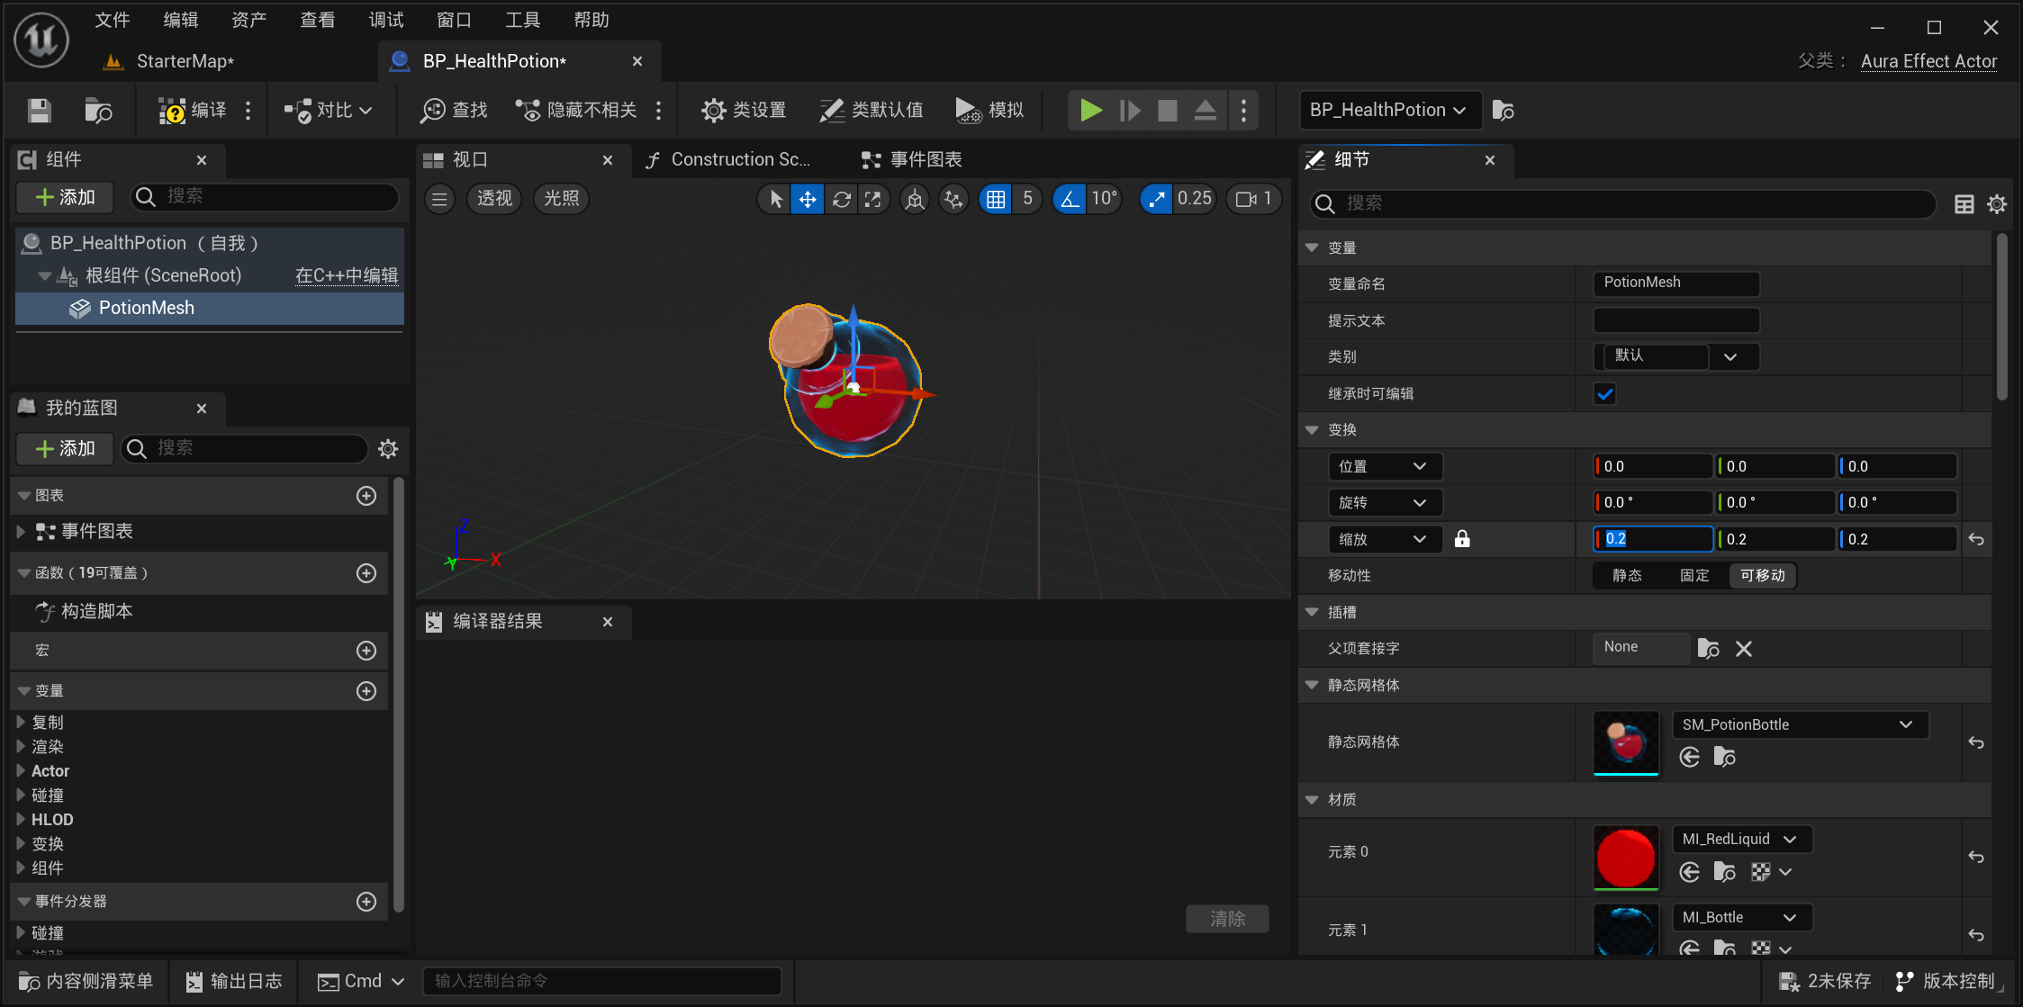Image resolution: width=2023 pixels, height=1007 pixels.
Task: Open the Tools menu
Action: tap(523, 20)
